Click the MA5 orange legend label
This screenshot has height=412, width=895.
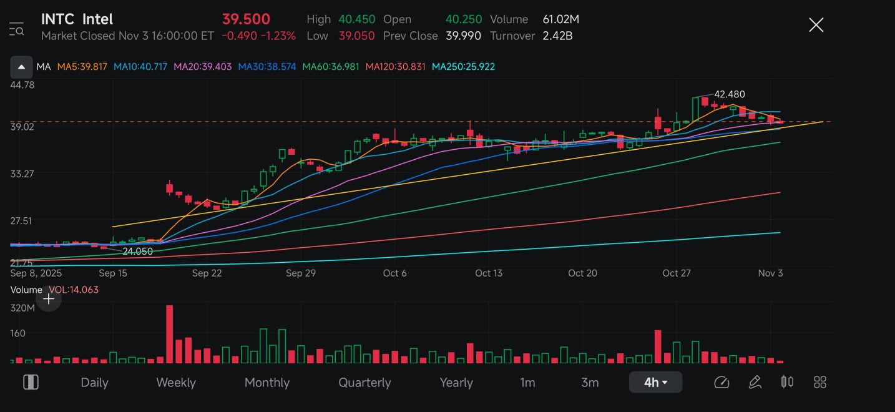pos(82,67)
